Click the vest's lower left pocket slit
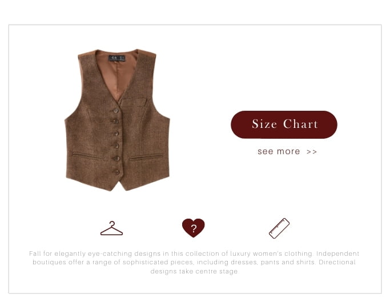 (87, 156)
